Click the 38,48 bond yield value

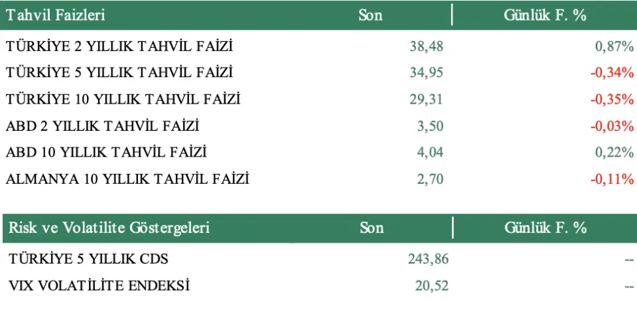[427, 46]
